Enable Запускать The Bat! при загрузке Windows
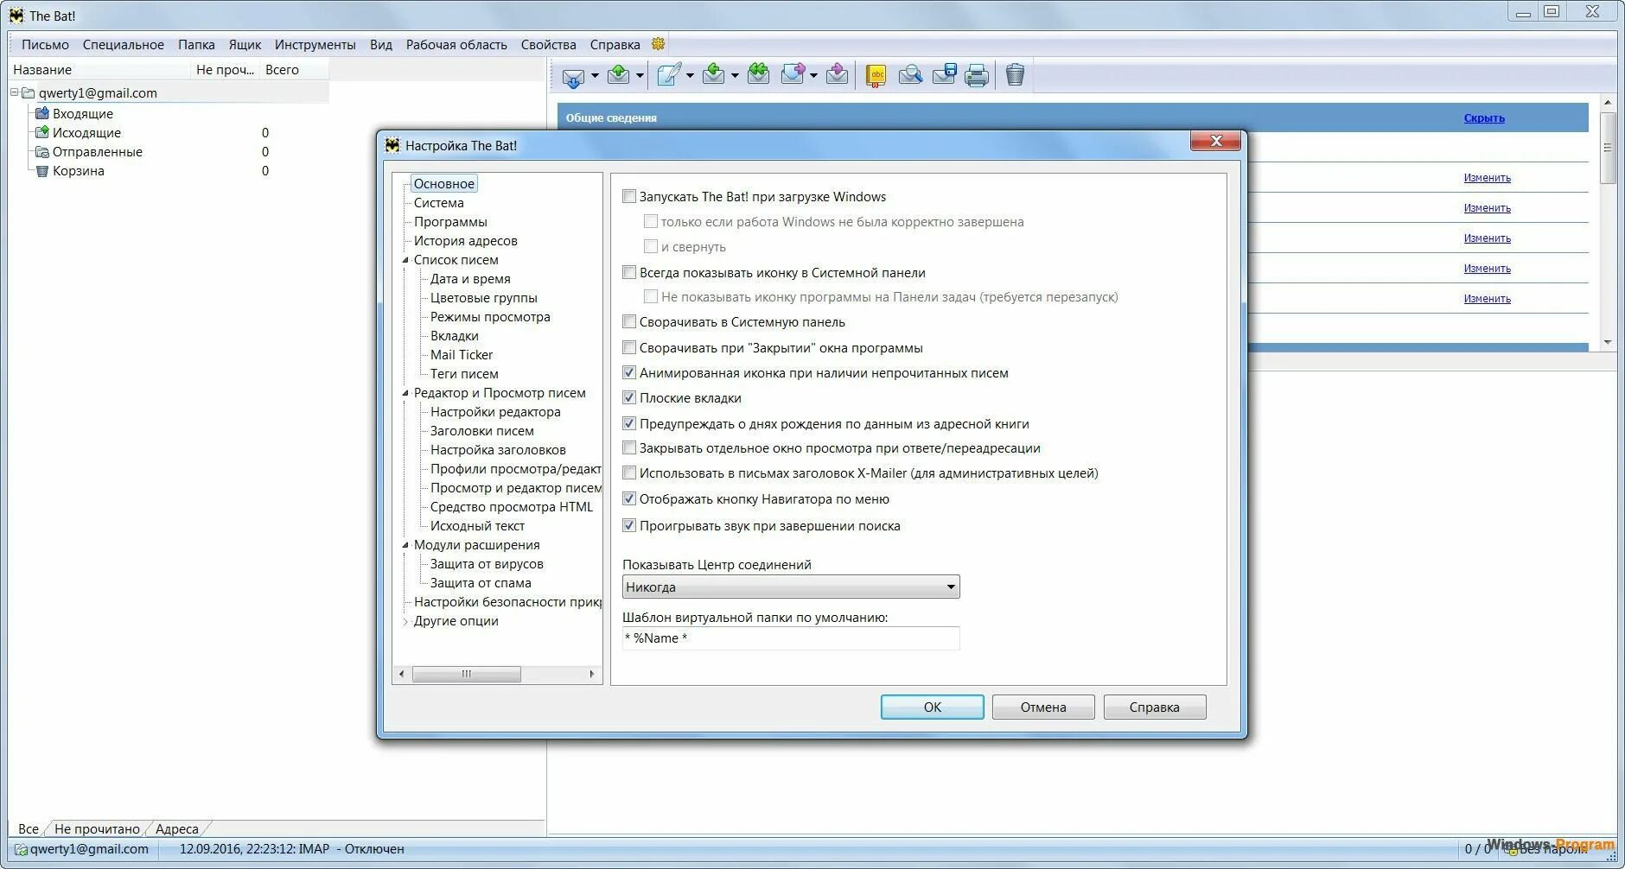Screen dimensions: 1625x869 [x=629, y=196]
